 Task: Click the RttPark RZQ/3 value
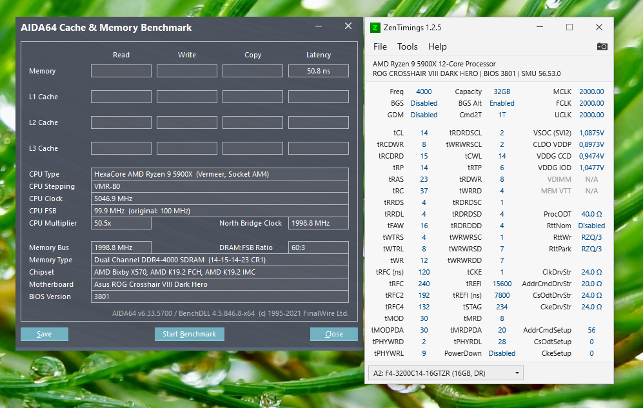(591, 249)
